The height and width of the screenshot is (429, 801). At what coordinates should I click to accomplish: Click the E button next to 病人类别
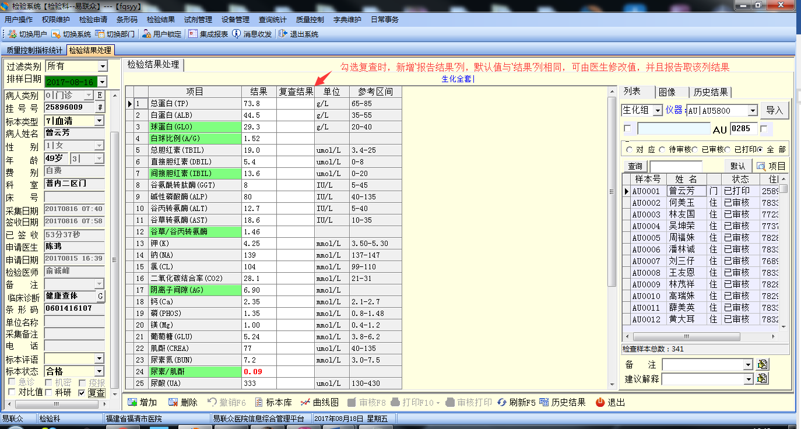pyautogui.click(x=100, y=96)
